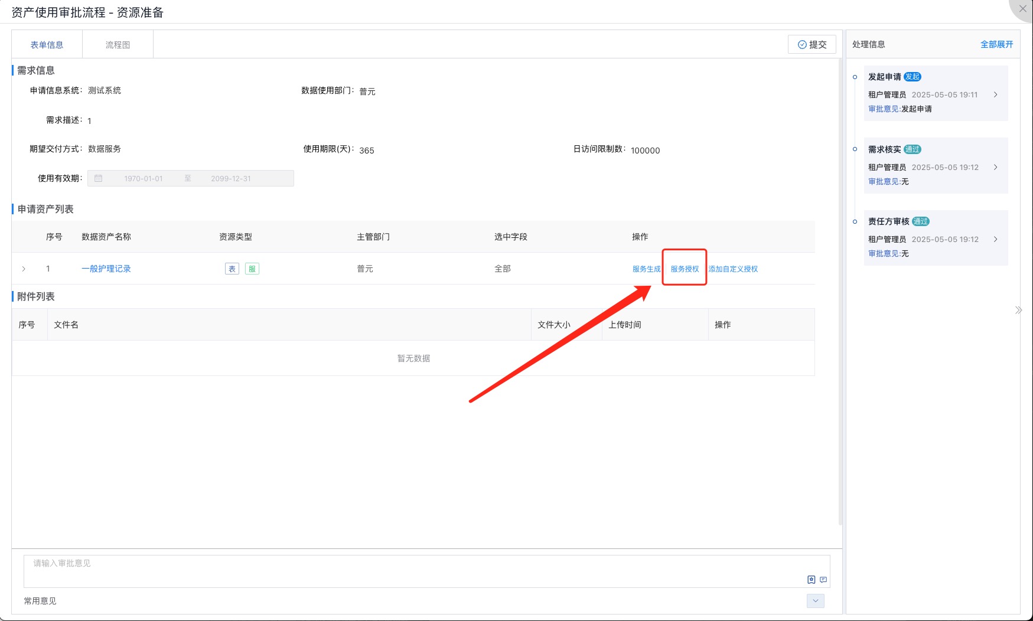The width and height of the screenshot is (1033, 621).
Task: Click the 文件名 column header
Action: pyautogui.click(x=66, y=325)
